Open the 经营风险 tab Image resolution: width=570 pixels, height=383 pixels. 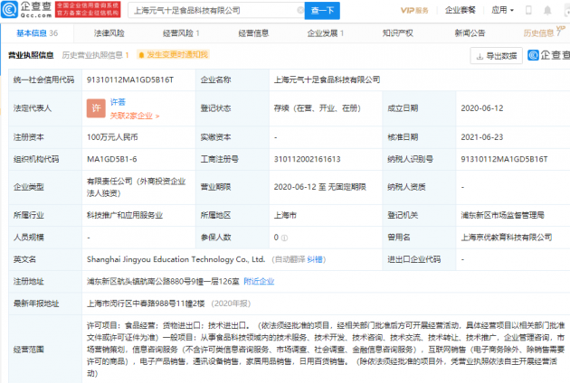181,33
